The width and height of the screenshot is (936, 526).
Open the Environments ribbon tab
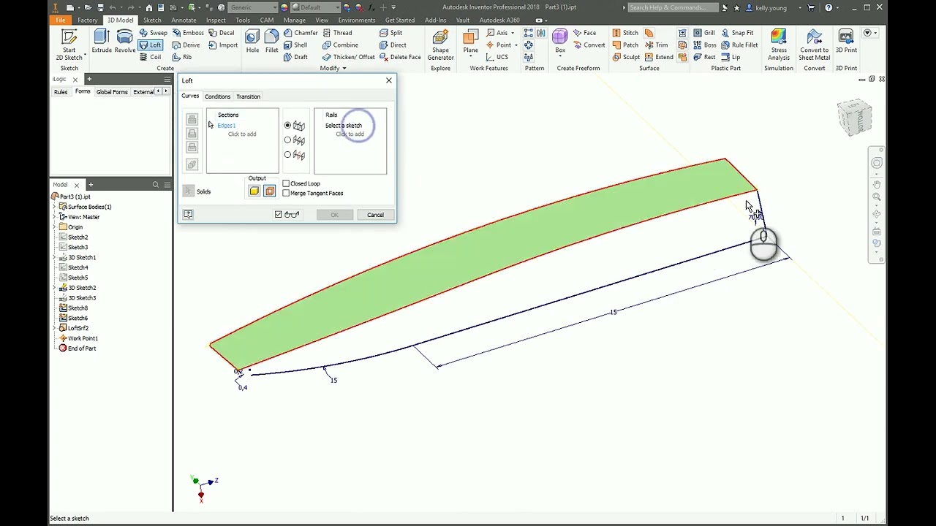pyautogui.click(x=357, y=20)
